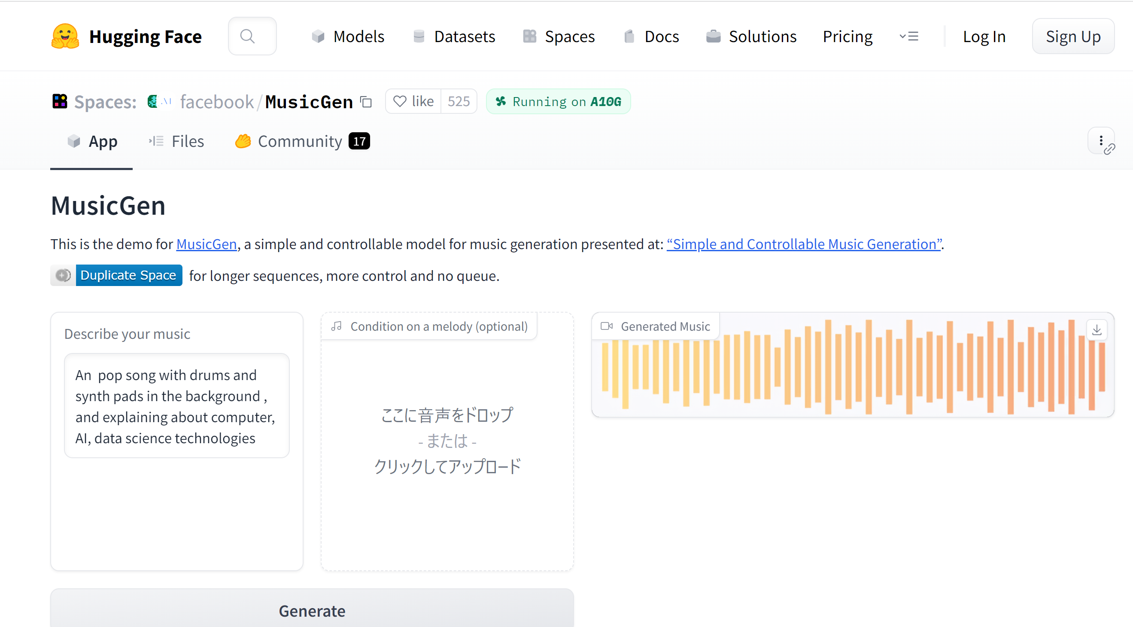This screenshot has width=1133, height=627.
Task: Click the Generate button
Action: click(x=312, y=610)
